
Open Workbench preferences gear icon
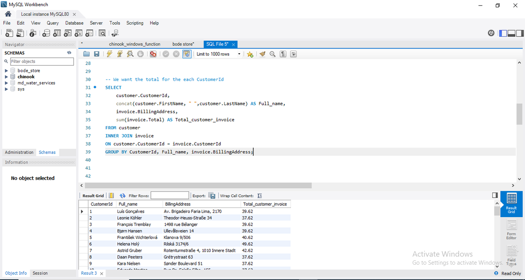click(491, 33)
